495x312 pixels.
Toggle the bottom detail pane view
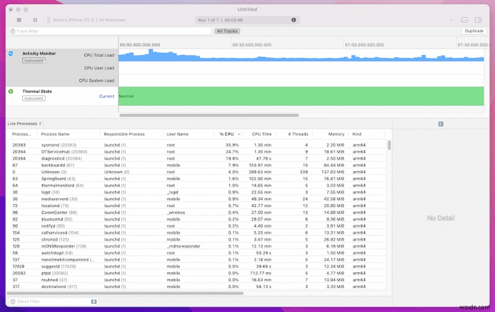click(x=465, y=20)
